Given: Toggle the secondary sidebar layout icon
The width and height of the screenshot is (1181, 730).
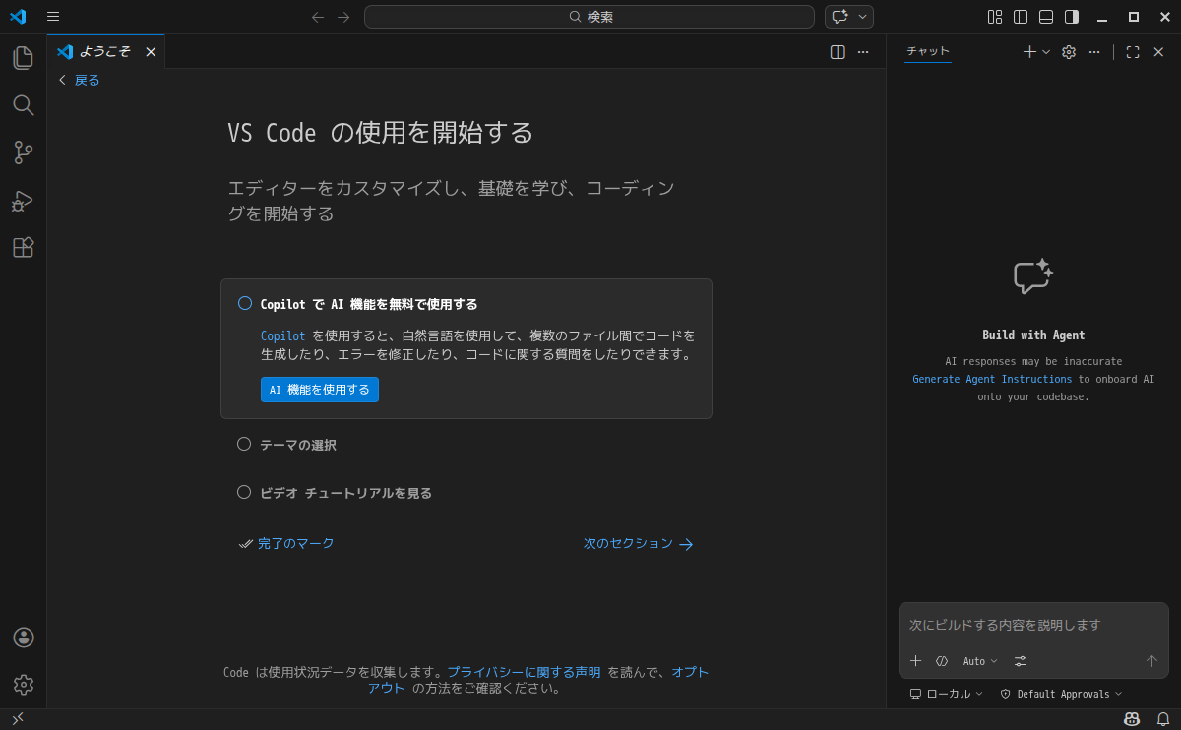Looking at the screenshot, I should tap(1071, 16).
